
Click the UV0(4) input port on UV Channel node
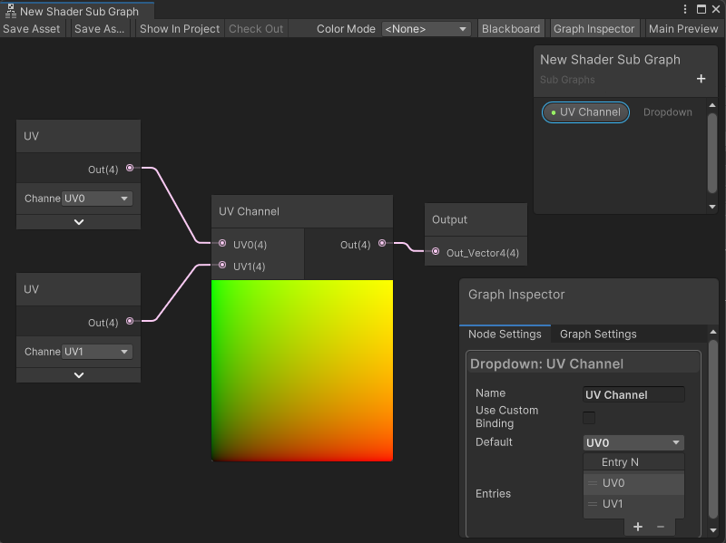(x=222, y=241)
